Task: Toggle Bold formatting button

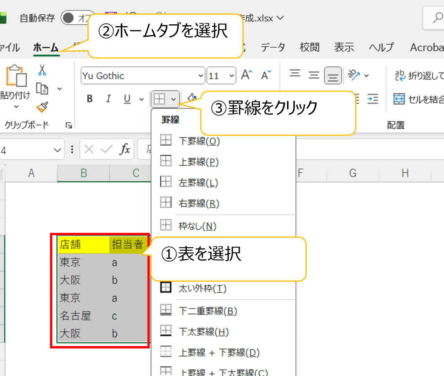Action: [x=90, y=99]
